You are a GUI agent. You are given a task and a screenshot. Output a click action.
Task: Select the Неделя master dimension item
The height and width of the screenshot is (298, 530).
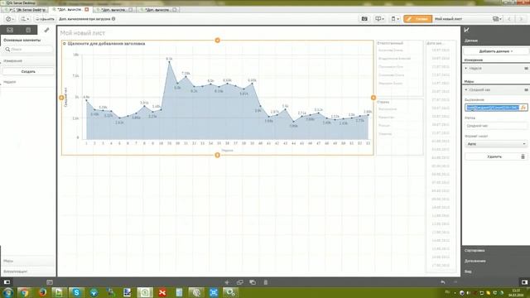(28, 82)
